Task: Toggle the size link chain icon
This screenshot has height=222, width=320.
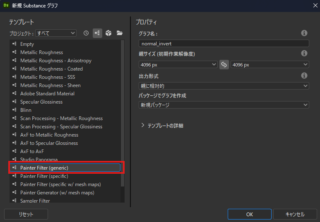Action: point(224,65)
